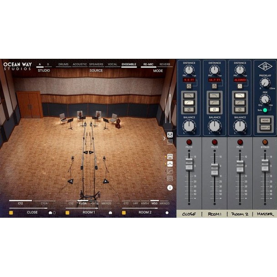Click the Close channel Distance knob

[x=189, y=70]
